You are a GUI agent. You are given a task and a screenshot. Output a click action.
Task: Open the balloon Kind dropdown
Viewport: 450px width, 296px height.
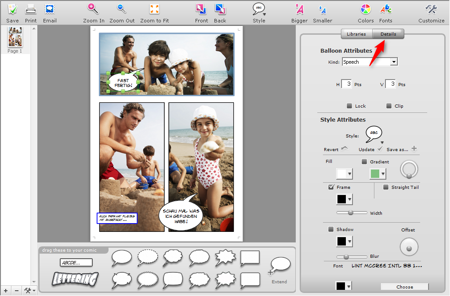click(x=394, y=62)
